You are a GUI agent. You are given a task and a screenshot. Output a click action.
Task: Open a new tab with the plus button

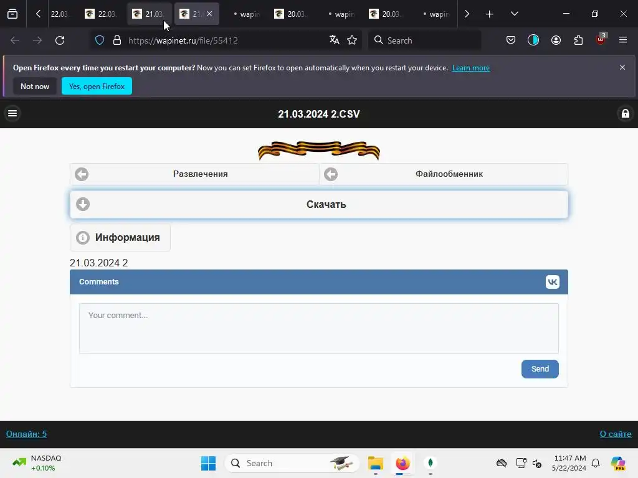pyautogui.click(x=490, y=14)
